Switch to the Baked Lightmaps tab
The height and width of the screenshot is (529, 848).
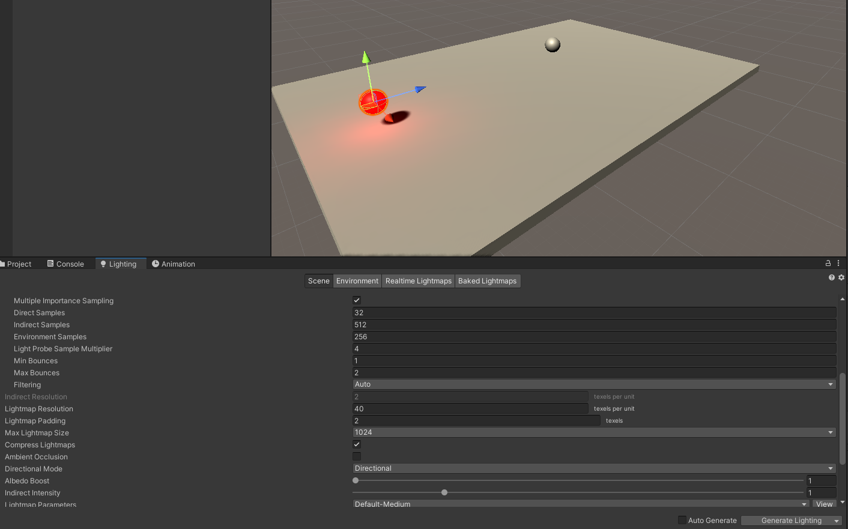coord(488,280)
